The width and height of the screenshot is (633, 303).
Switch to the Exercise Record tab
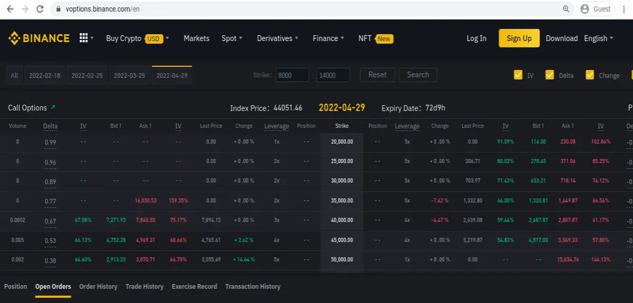[195, 287]
